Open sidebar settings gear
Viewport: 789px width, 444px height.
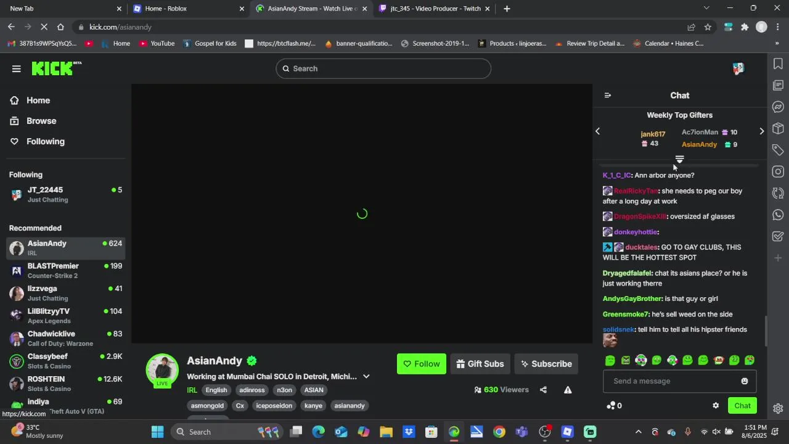point(778,409)
